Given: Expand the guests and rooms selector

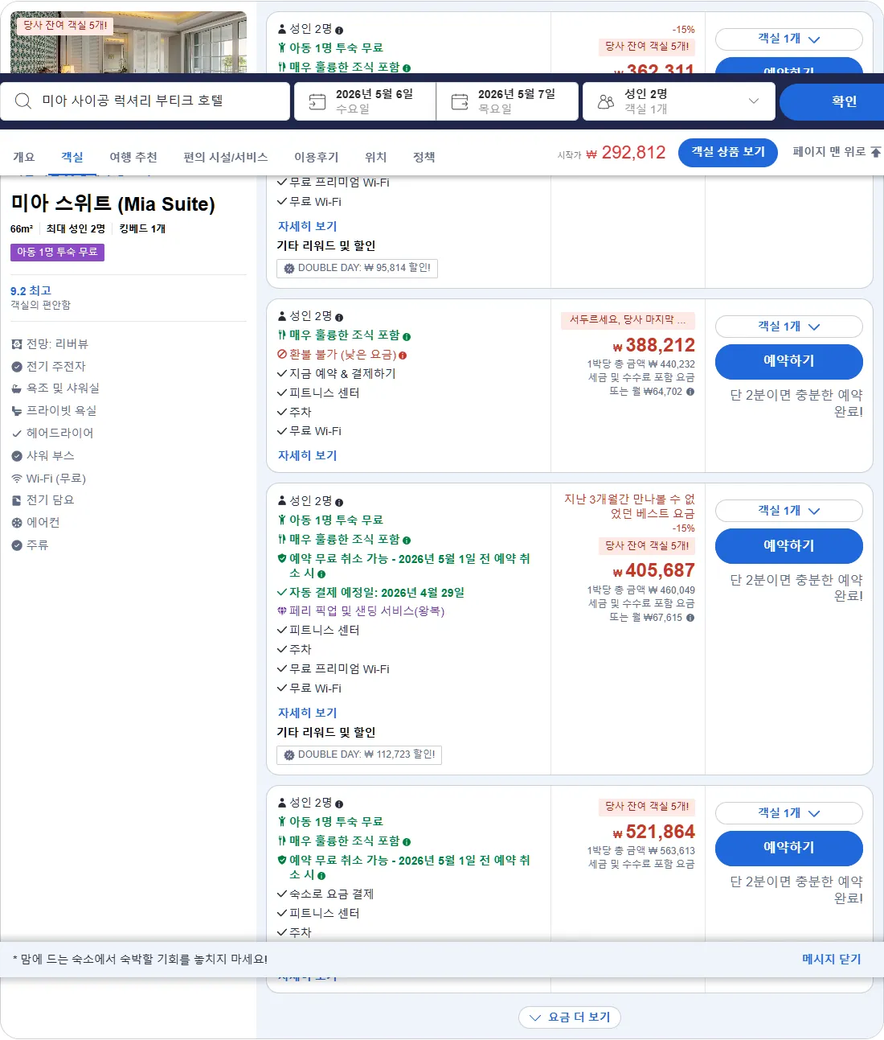Looking at the screenshot, I should pyautogui.click(x=678, y=101).
